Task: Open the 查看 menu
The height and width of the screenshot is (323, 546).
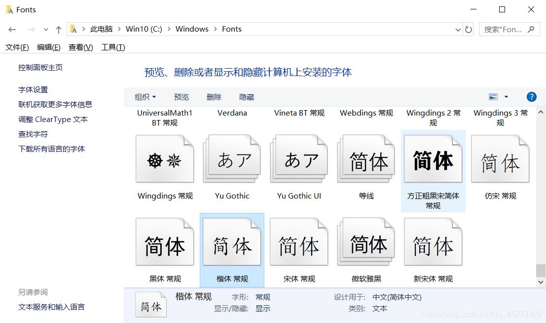Action: [80, 47]
